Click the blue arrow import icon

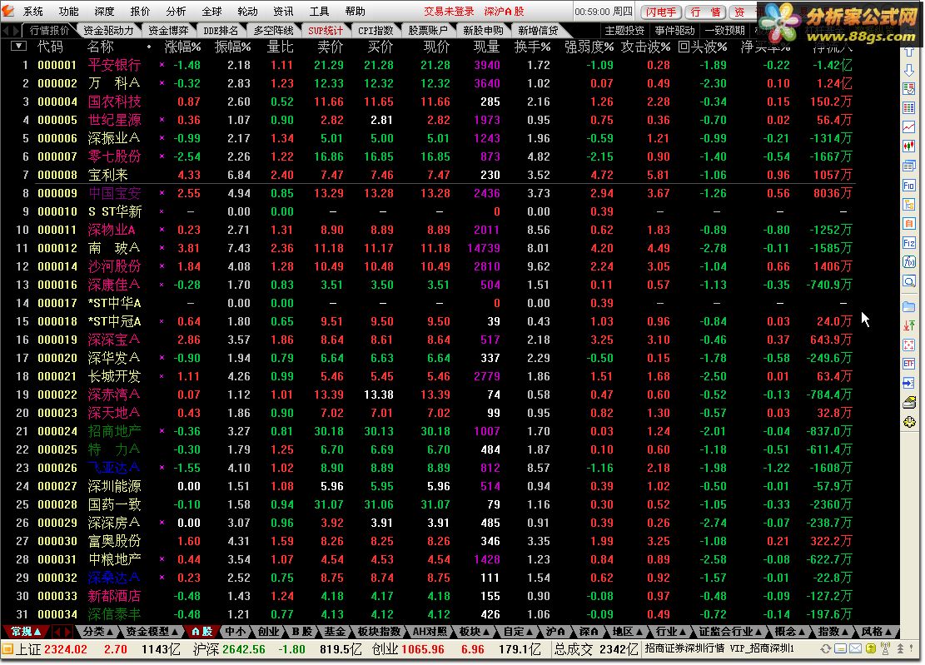coord(909,383)
